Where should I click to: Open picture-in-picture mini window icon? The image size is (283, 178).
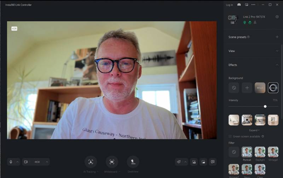tap(246, 5)
